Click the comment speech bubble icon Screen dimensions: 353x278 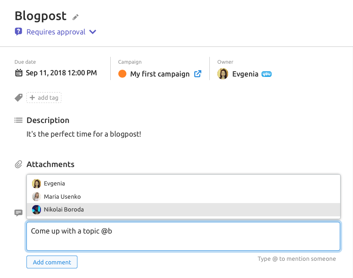click(x=18, y=213)
